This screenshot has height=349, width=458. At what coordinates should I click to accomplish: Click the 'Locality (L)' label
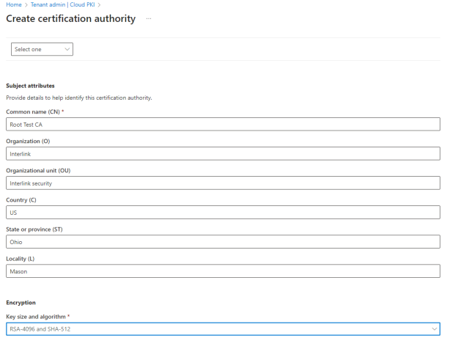pyautogui.click(x=21, y=258)
